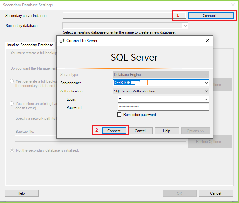The width and height of the screenshot is (239, 203).
Task: Click Connect in the Connect to Server dialog
Action: click(x=114, y=131)
